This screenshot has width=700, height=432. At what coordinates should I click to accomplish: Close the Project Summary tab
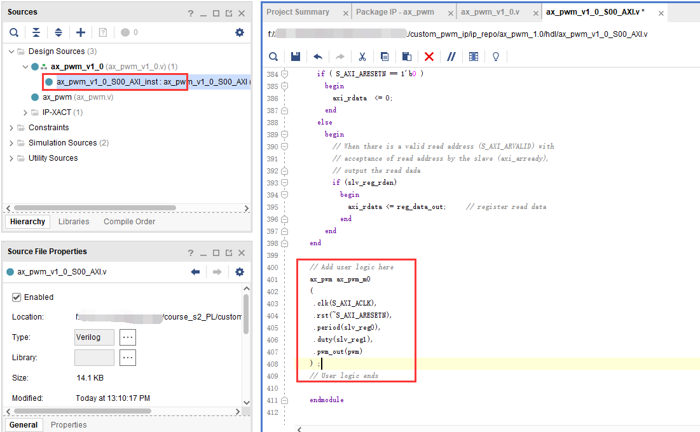click(x=345, y=13)
